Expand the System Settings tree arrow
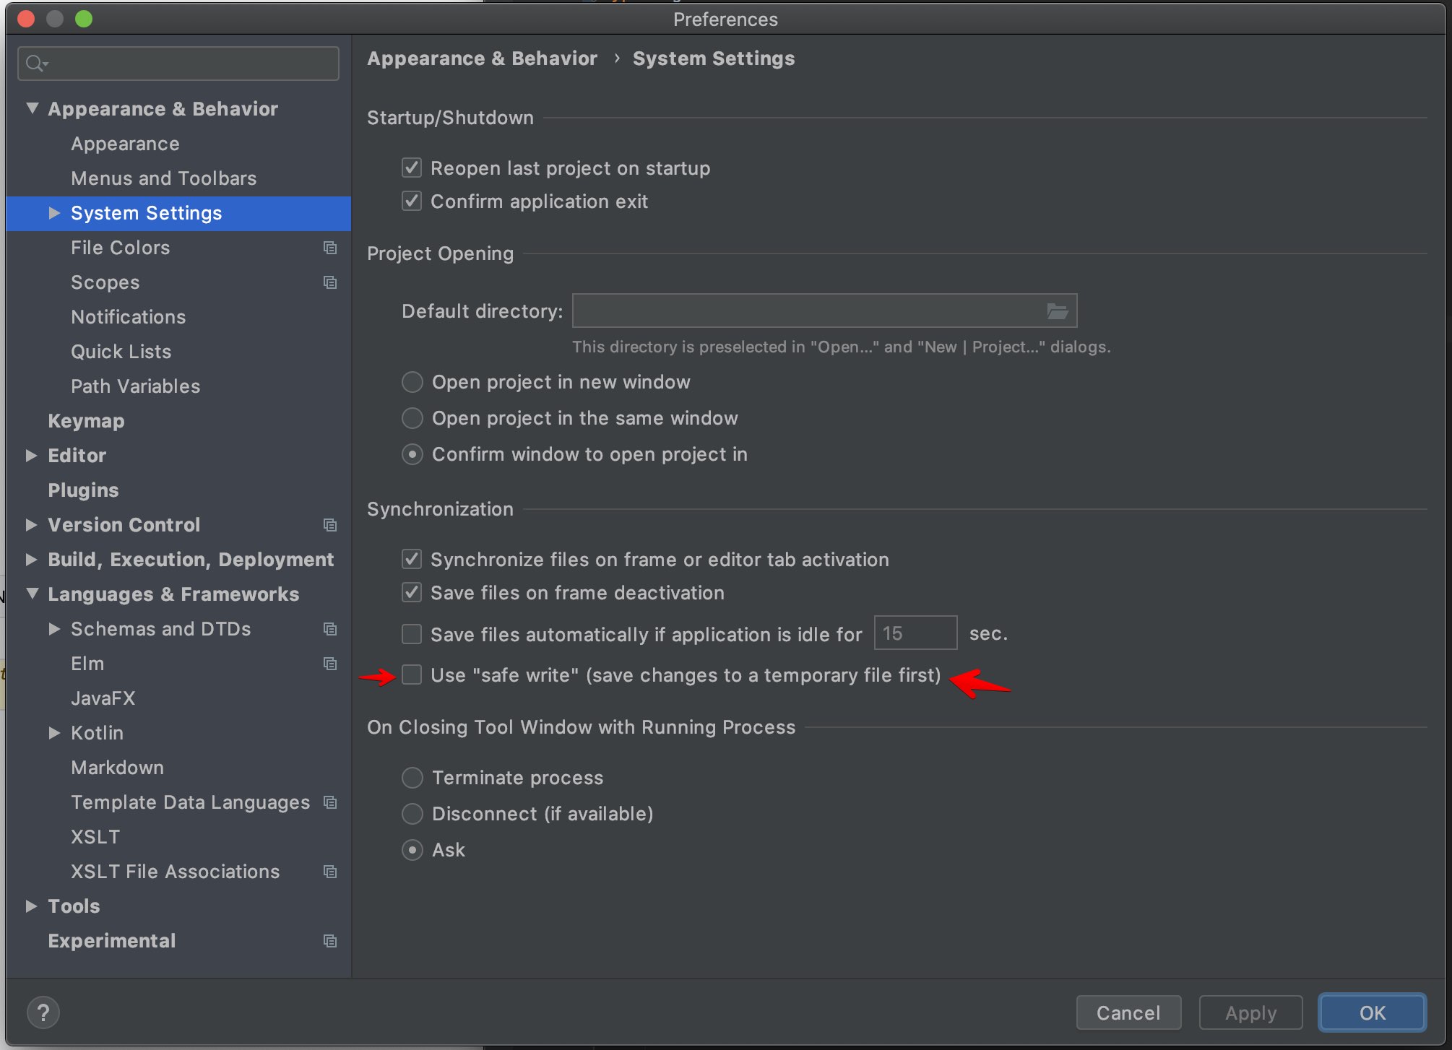Screen dimensions: 1452x1050 54,213
